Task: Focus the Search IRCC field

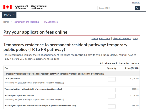Action: click(116, 8)
